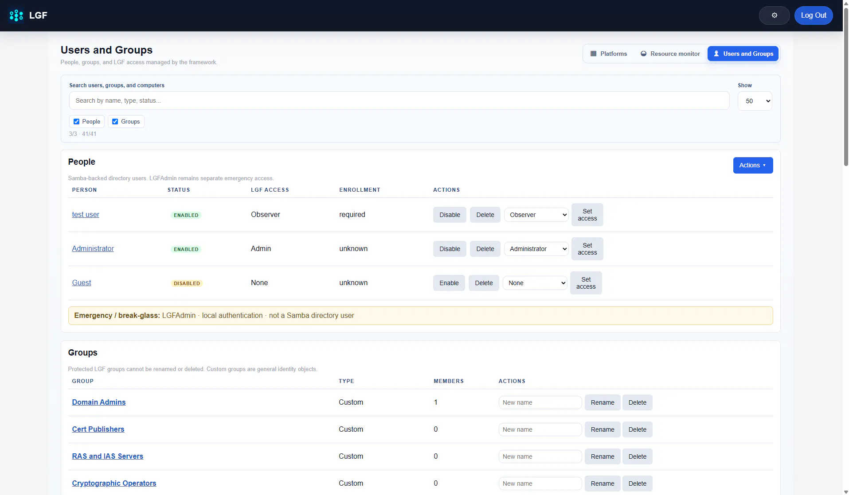The height and width of the screenshot is (495, 849).
Task: Delete the test user account
Action: click(485, 215)
